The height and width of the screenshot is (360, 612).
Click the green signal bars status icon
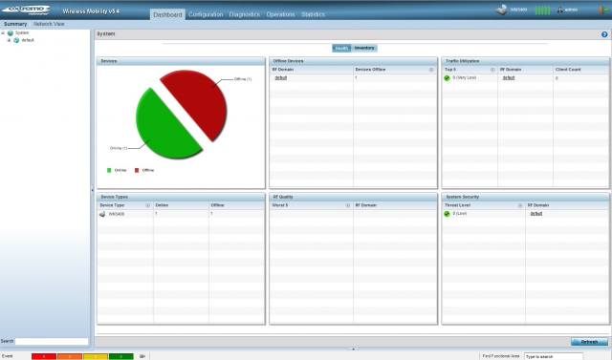[x=542, y=11]
